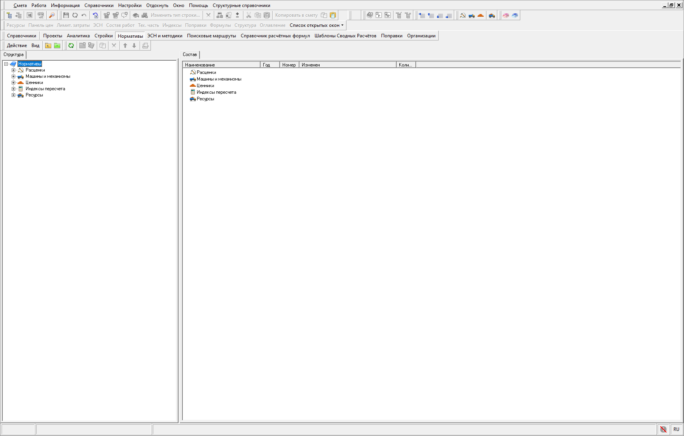Click the floppy disk save icon
Image resolution: width=684 pixels, height=436 pixels.
[x=66, y=15]
